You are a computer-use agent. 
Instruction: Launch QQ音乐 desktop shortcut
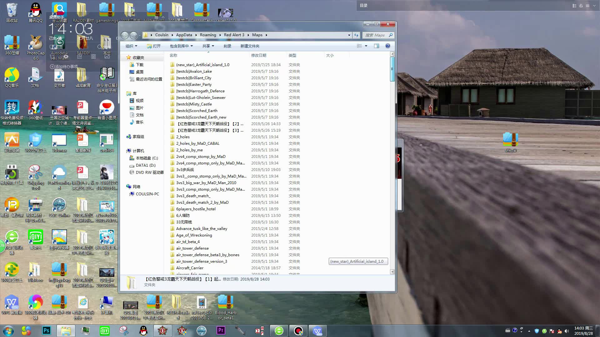click(12, 77)
